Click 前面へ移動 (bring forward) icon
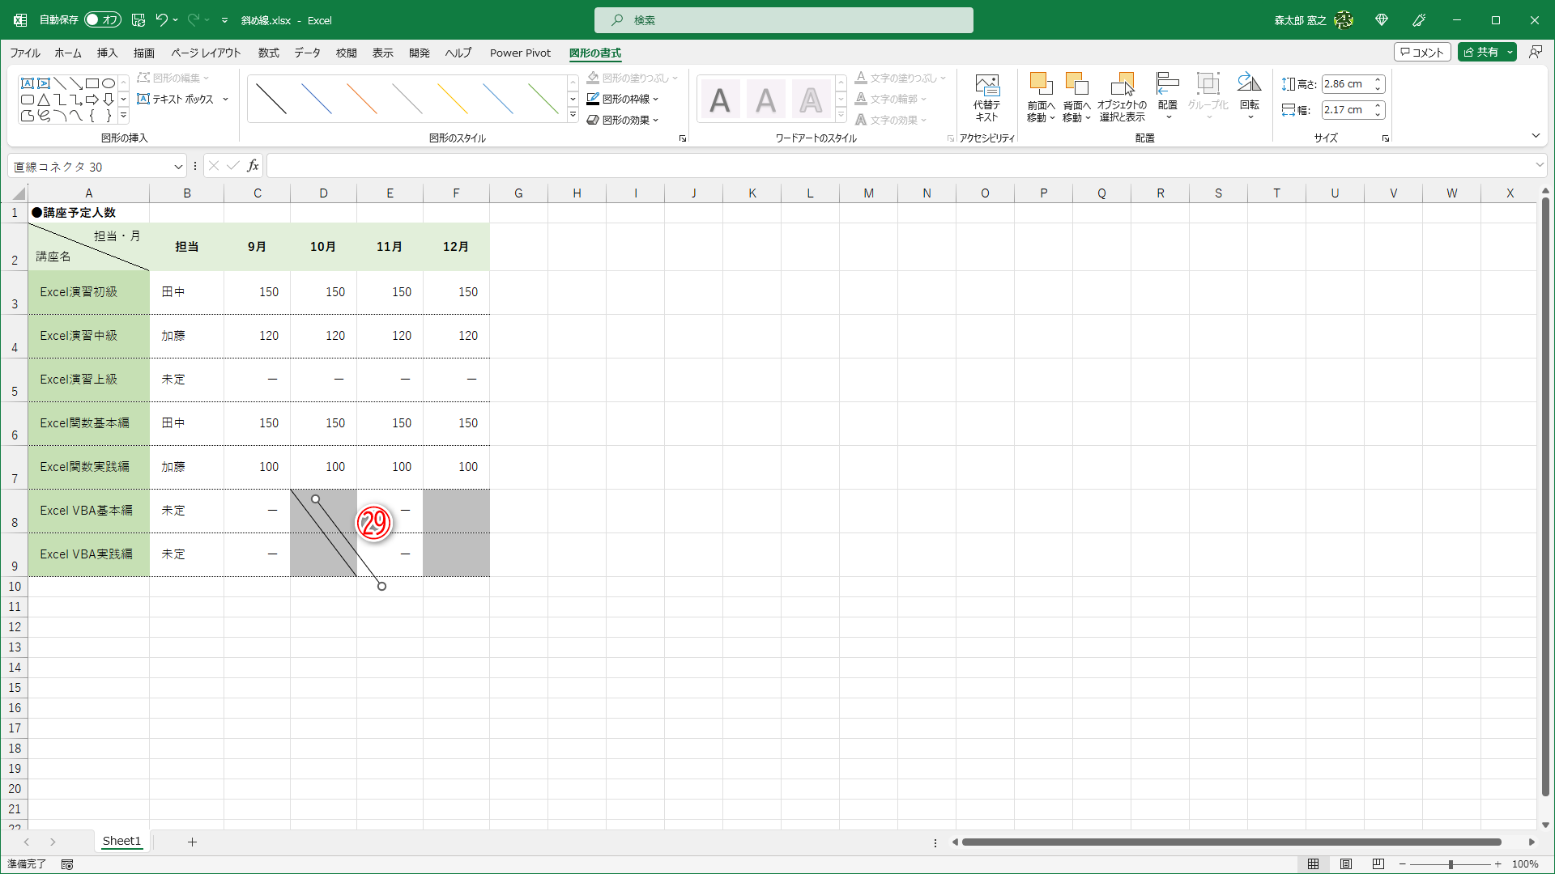 point(1041,84)
